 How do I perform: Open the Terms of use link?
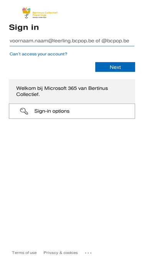pos(24,253)
